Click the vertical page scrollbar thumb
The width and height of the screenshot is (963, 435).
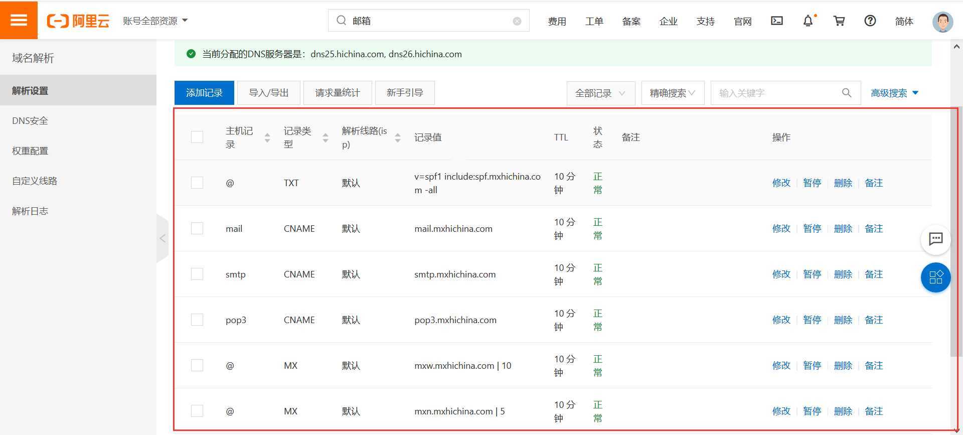coord(955,231)
